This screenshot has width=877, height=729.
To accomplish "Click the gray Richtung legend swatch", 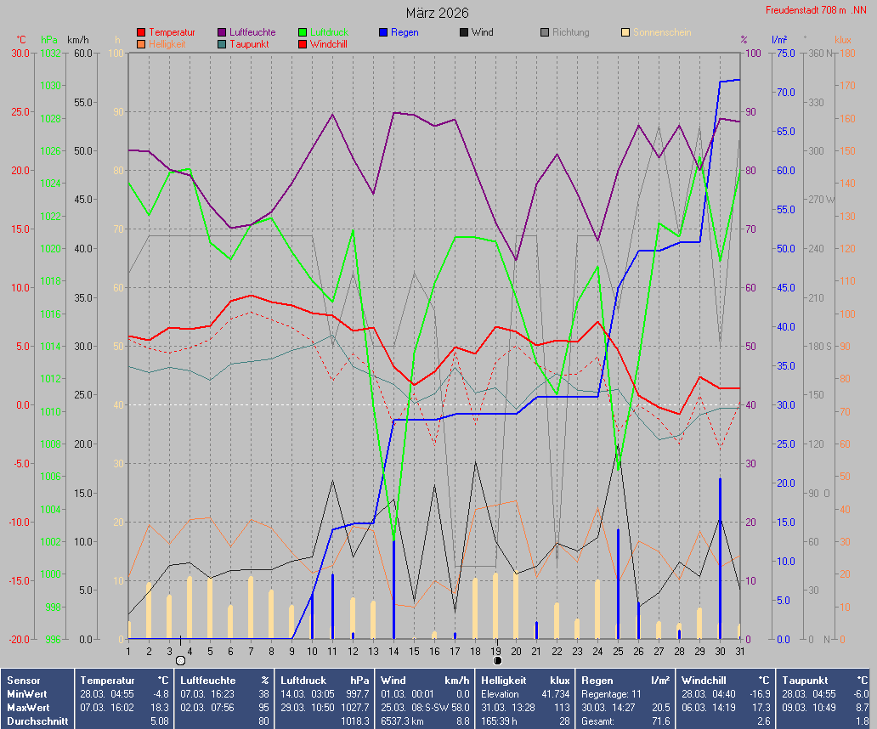I will [x=545, y=32].
